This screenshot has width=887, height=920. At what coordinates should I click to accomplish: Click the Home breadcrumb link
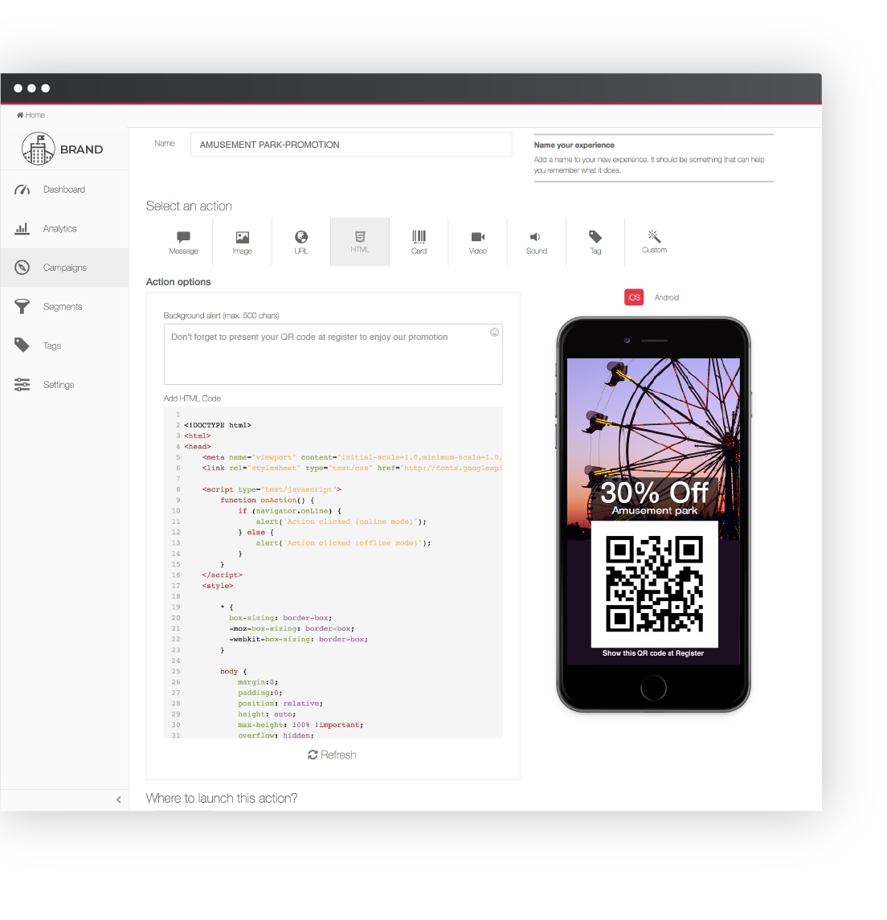pyautogui.click(x=31, y=115)
